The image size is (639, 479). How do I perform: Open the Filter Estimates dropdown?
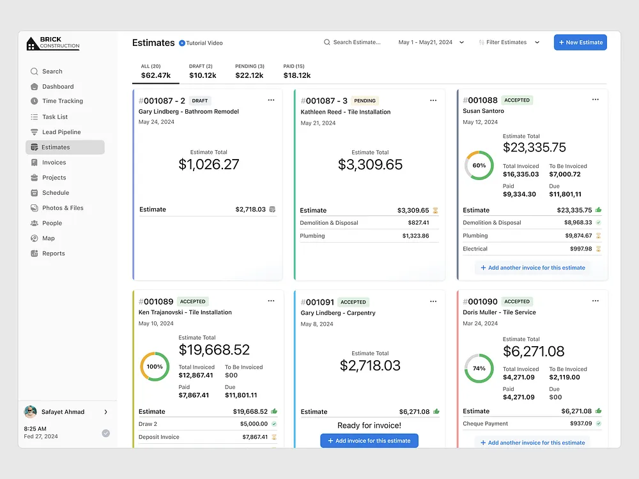click(537, 43)
